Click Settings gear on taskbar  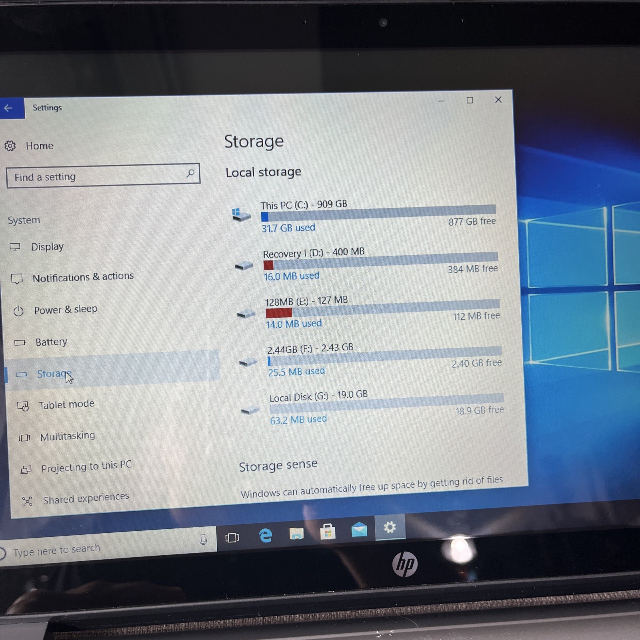pos(390,527)
